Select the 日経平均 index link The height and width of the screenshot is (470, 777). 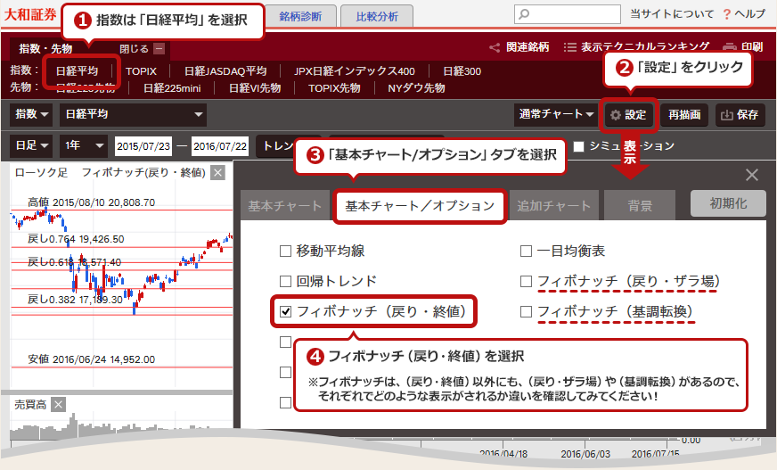(x=77, y=71)
